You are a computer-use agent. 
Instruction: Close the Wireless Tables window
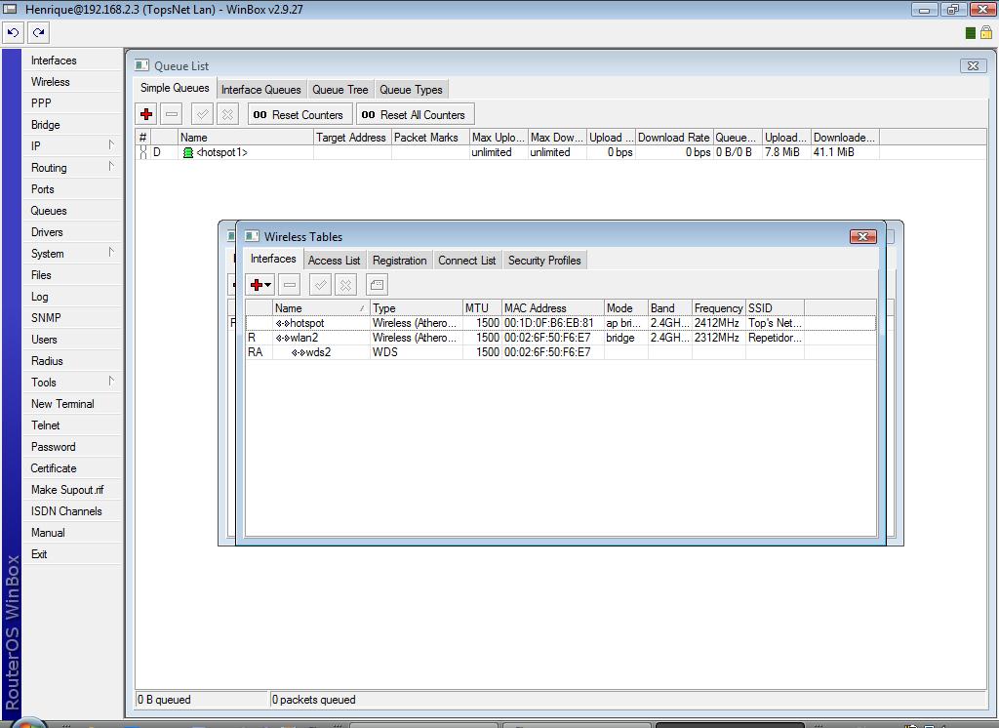(x=862, y=236)
